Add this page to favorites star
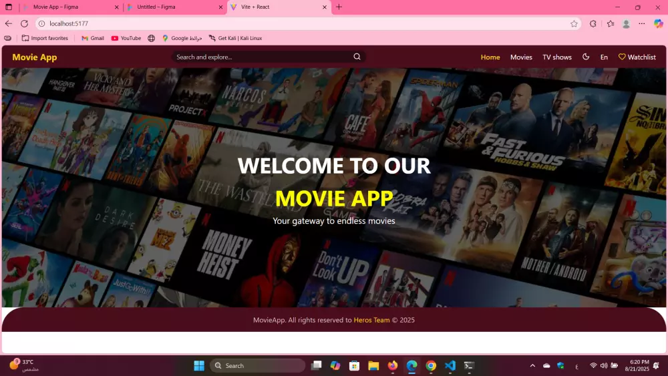 tap(574, 23)
